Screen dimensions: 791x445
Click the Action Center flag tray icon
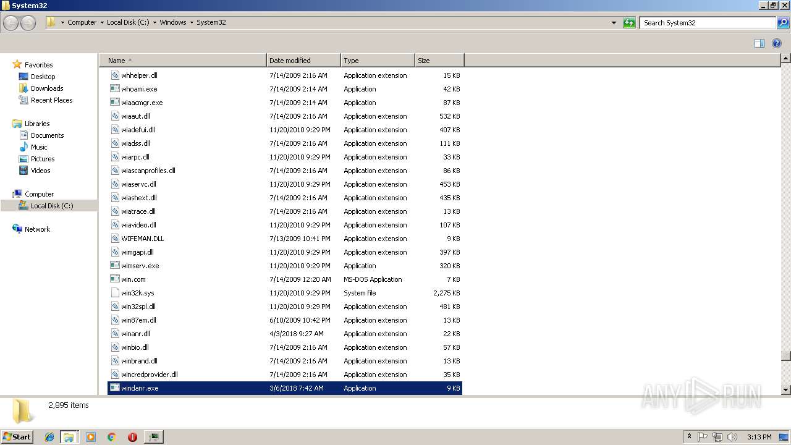pos(703,437)
